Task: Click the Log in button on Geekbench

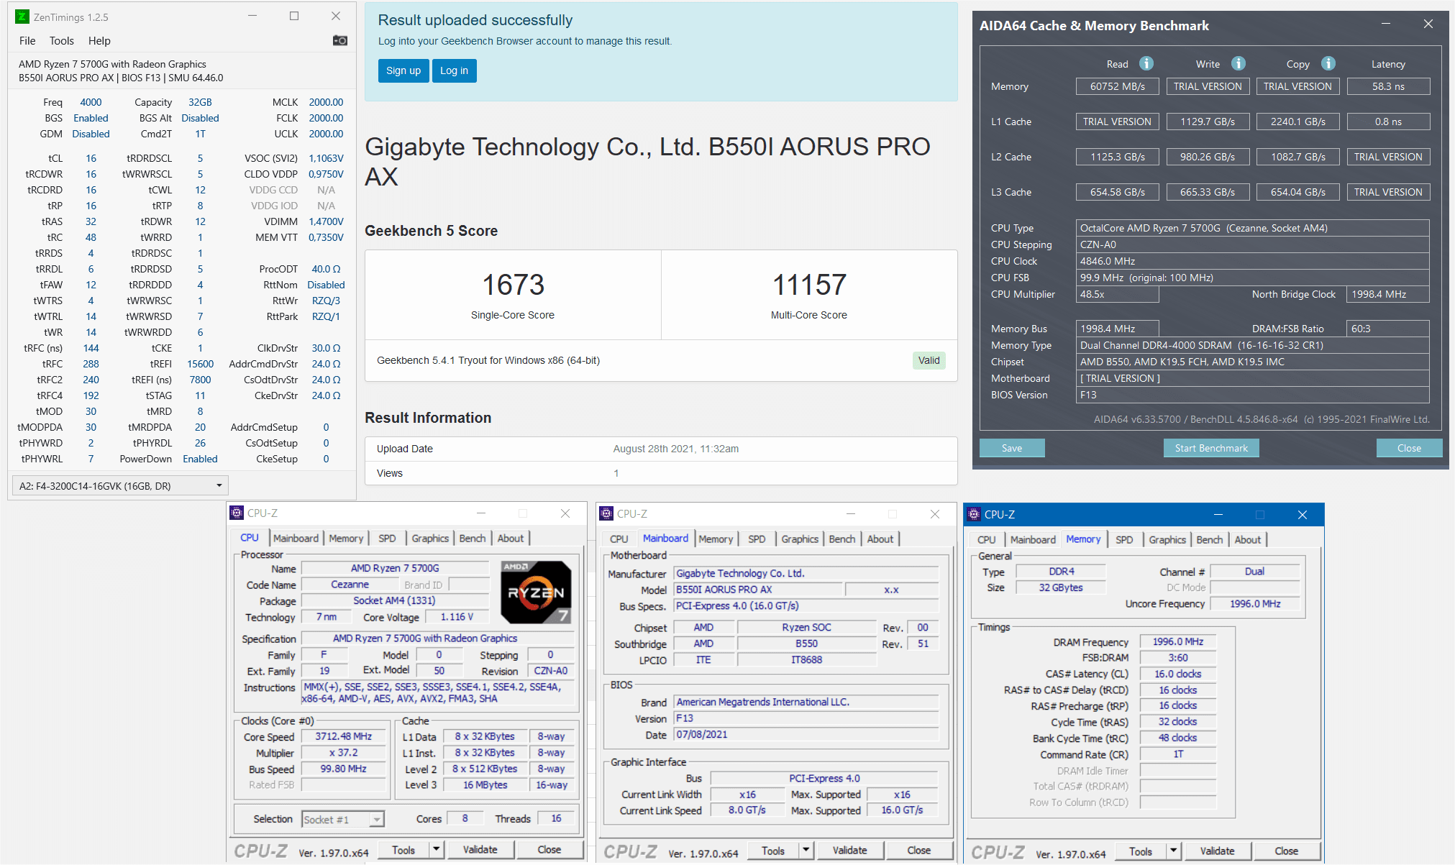Action: 454,70
